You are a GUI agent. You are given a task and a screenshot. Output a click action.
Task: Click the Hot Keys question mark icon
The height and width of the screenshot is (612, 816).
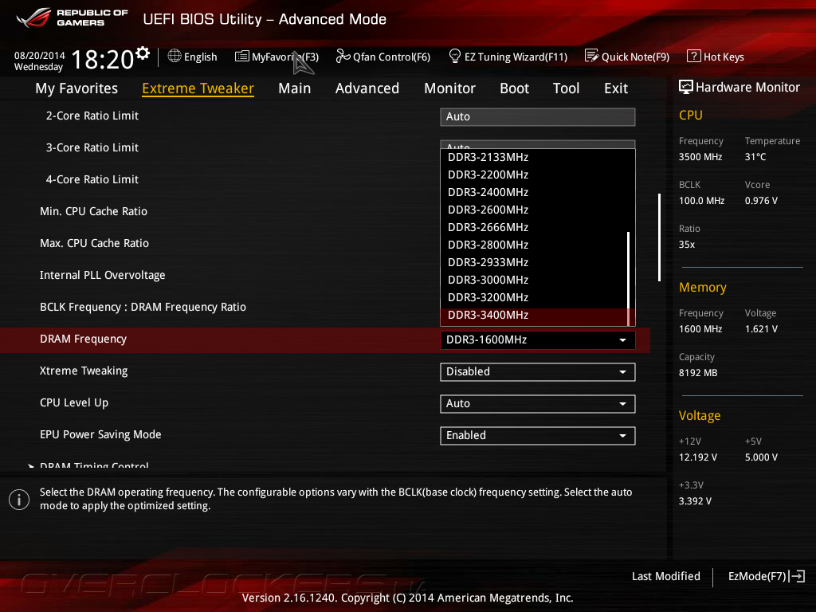tap(694, 56)
